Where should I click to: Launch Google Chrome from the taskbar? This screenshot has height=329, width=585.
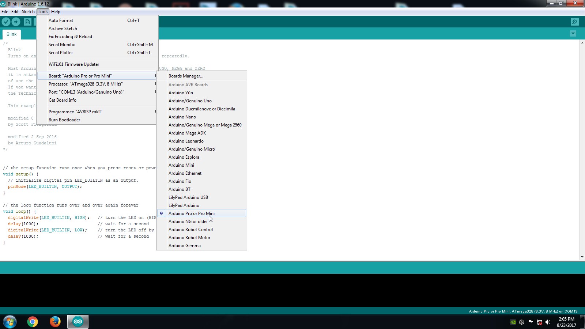point(33,322)
